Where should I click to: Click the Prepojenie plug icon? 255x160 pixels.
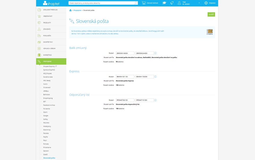(x=39, y=62)
